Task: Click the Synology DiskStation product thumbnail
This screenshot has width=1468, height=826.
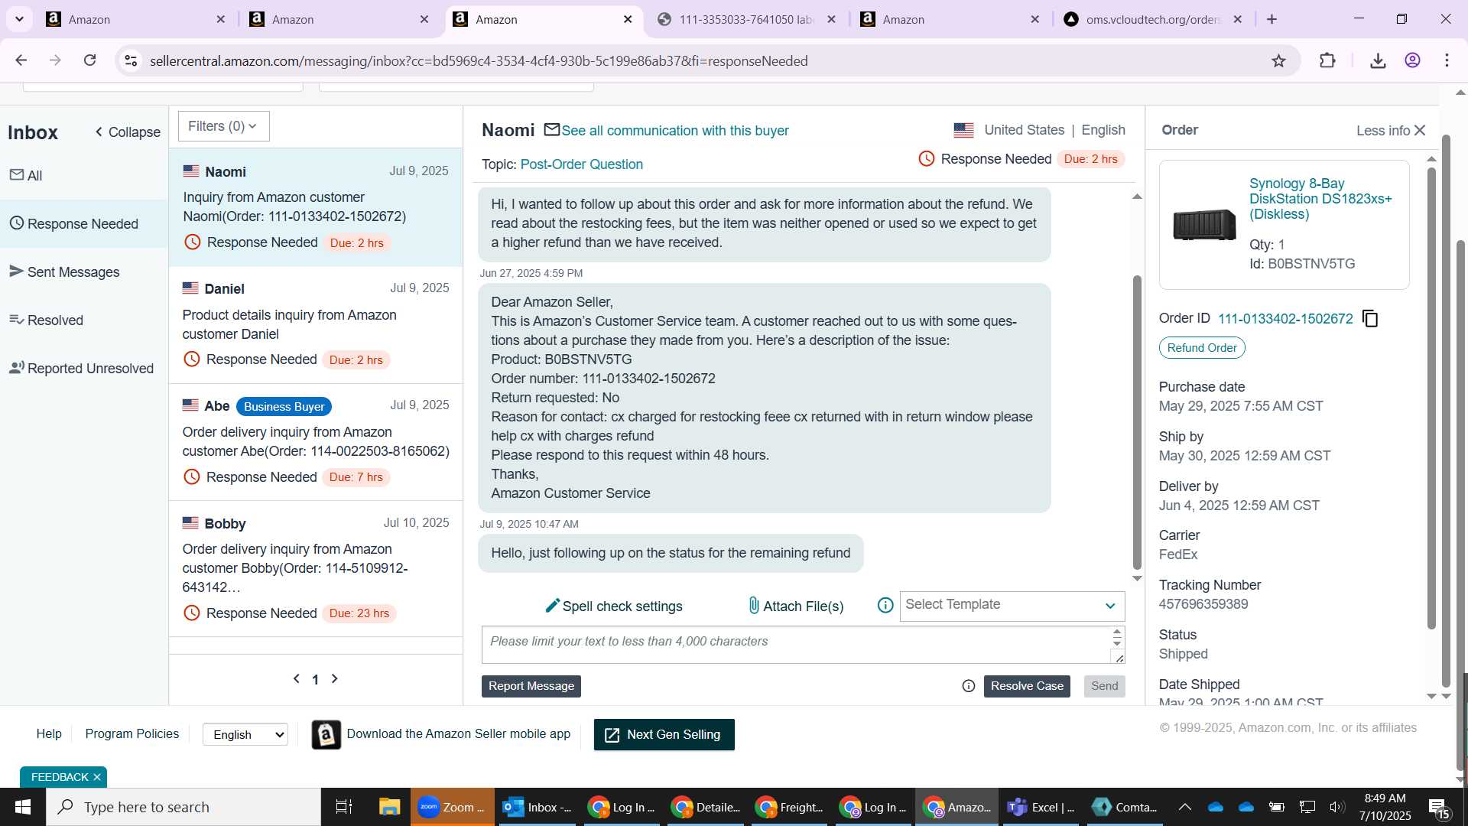Action: [1205, 224]
